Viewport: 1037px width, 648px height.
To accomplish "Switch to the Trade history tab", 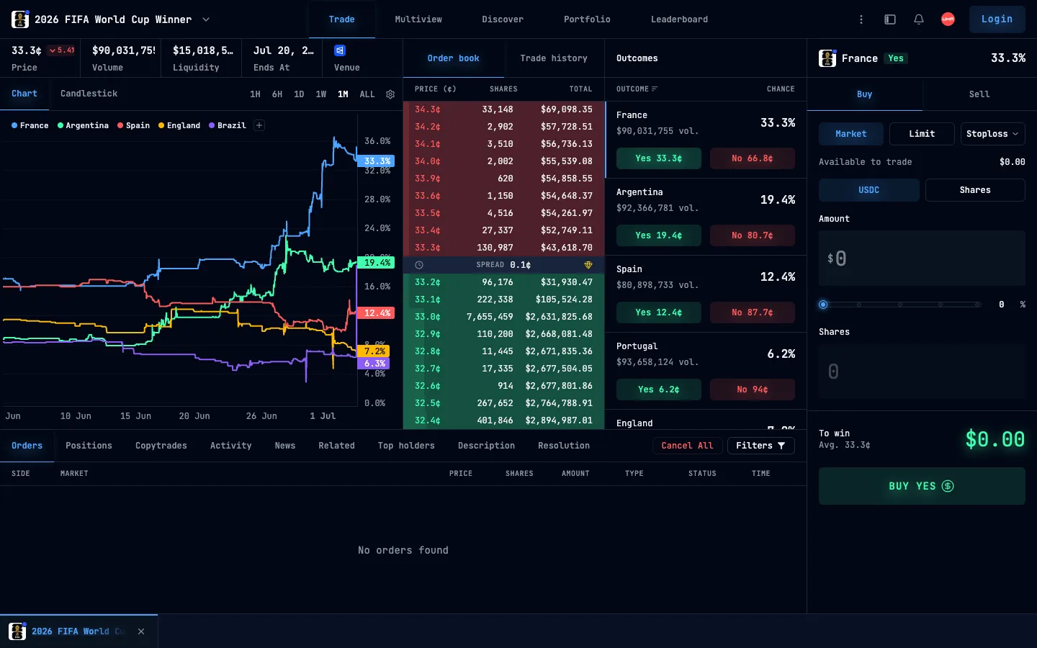I will pos(554,58).
